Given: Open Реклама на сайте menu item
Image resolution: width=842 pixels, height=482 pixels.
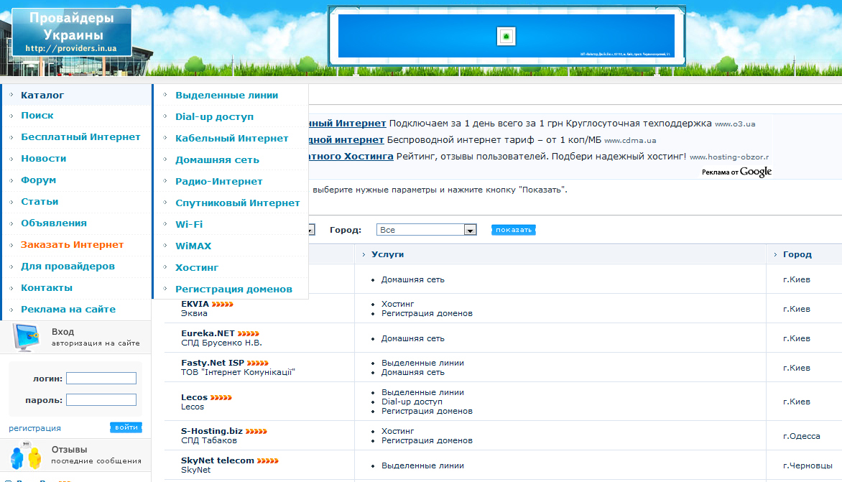Looking at the screenshot, I should tap(68, 309).
